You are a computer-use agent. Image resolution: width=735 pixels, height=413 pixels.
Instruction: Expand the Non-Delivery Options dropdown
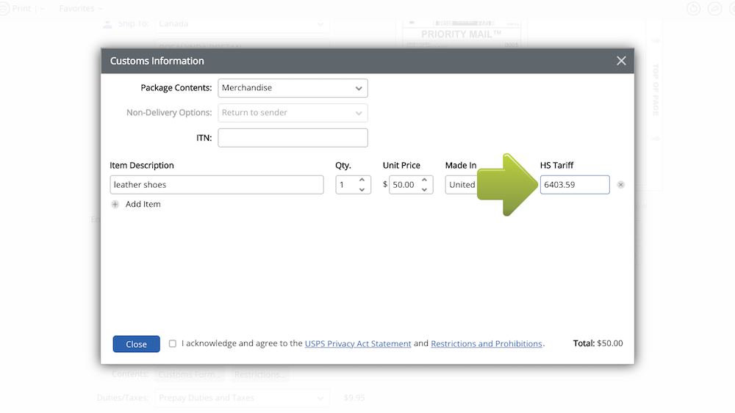293,113
